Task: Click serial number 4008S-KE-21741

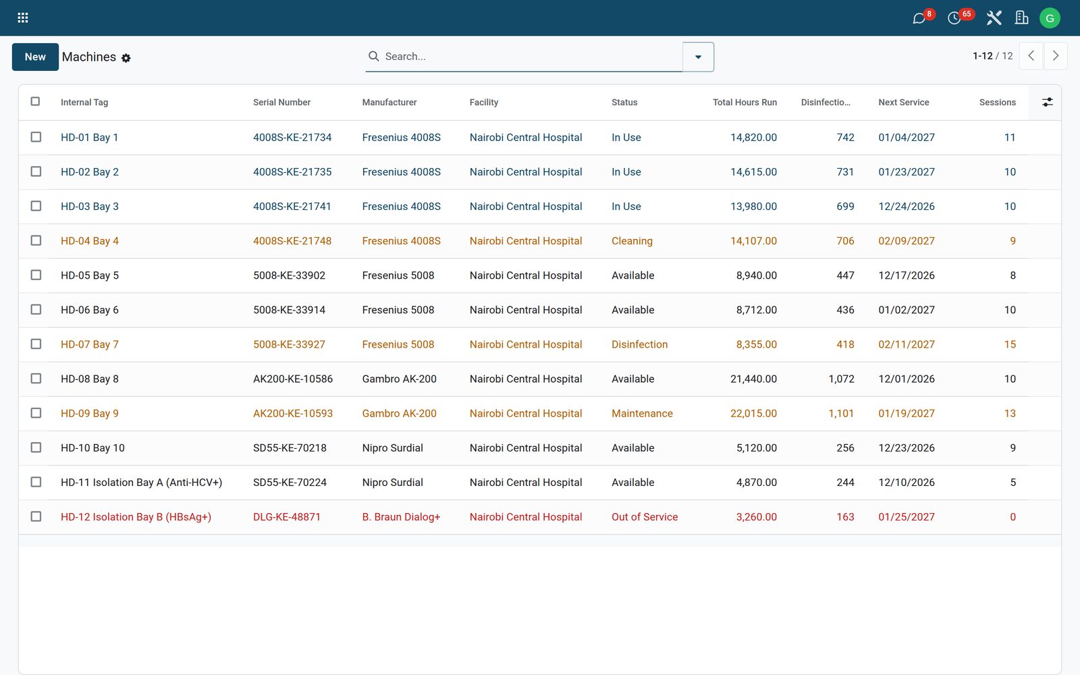Action: click(x=292, y=207)
